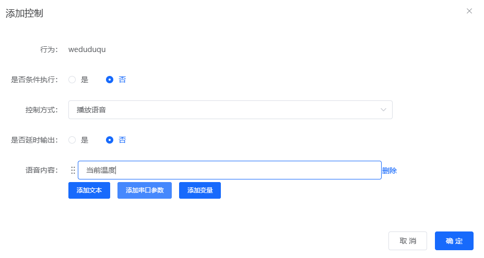Click the 控制方式 field label
The width and height of the screenshot is (484, 258).
41,110
